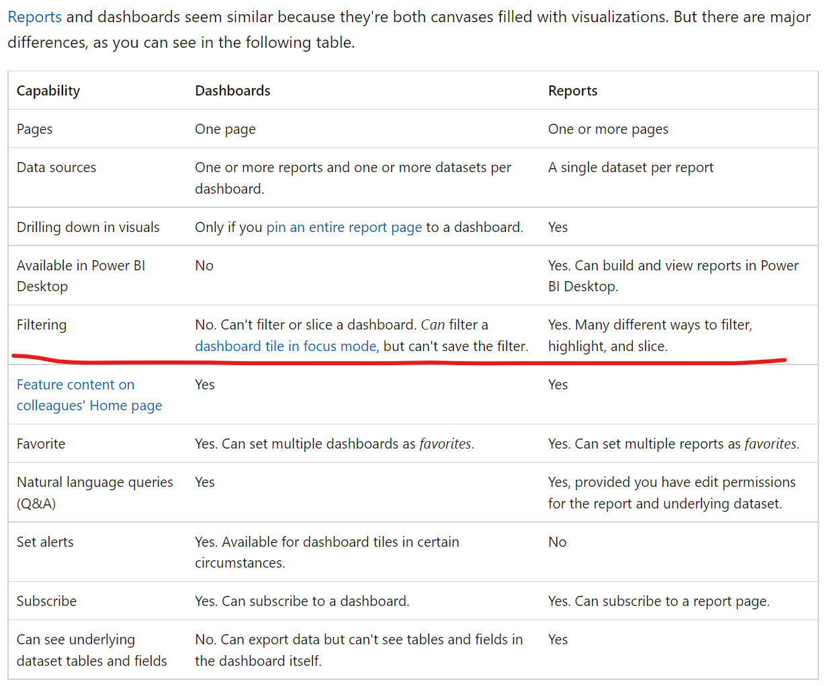Click 'A single dataset per report' cell
The image size is (829, 686).
[631, 167]
